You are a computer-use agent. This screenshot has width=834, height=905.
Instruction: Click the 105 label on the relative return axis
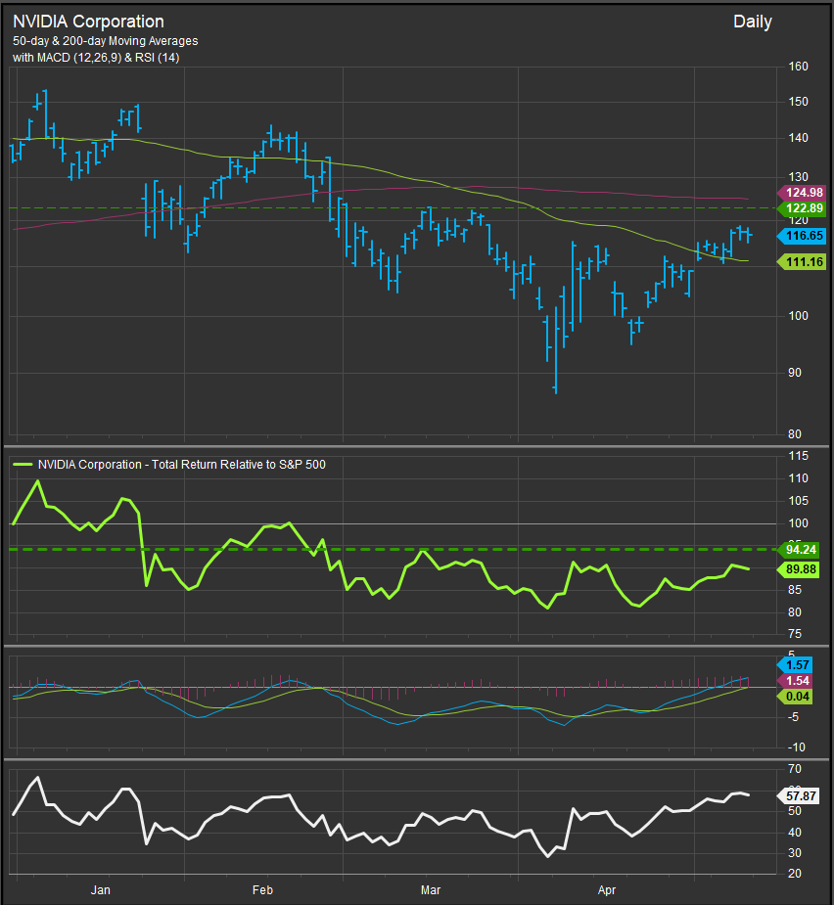[798, 501]
